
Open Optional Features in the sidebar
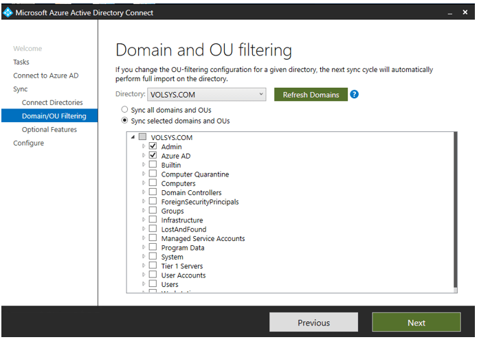pos(49,130)
